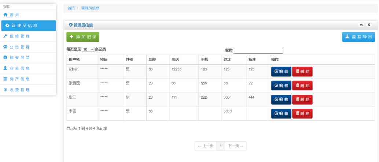Screen dimensions: 379x162
Task: Sort by the 地址 column header
Action: pos(234,60)
